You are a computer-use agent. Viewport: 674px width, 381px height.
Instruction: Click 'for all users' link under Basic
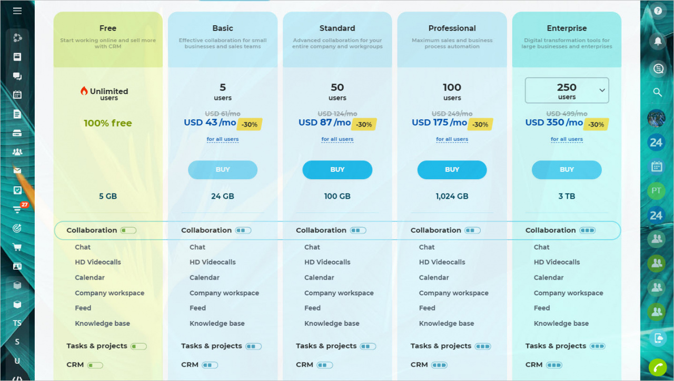pyautogui.click(x=223, y=139)
